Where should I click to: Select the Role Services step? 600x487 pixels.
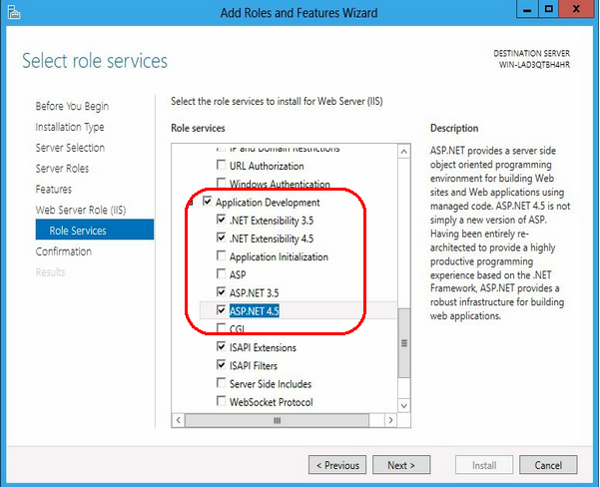click(95, 230)
